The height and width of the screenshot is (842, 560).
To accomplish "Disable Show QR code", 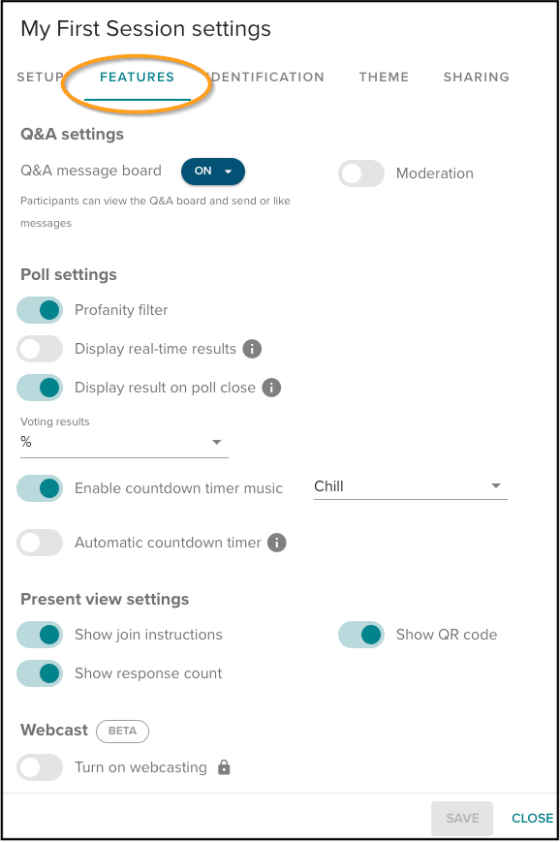I will 360,635.
